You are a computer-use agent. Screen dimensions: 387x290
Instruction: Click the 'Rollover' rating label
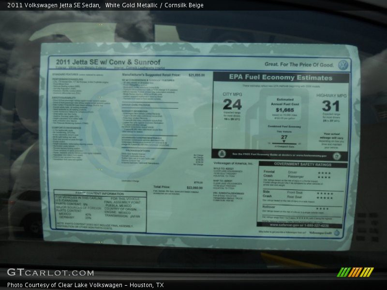click(268, 207)
